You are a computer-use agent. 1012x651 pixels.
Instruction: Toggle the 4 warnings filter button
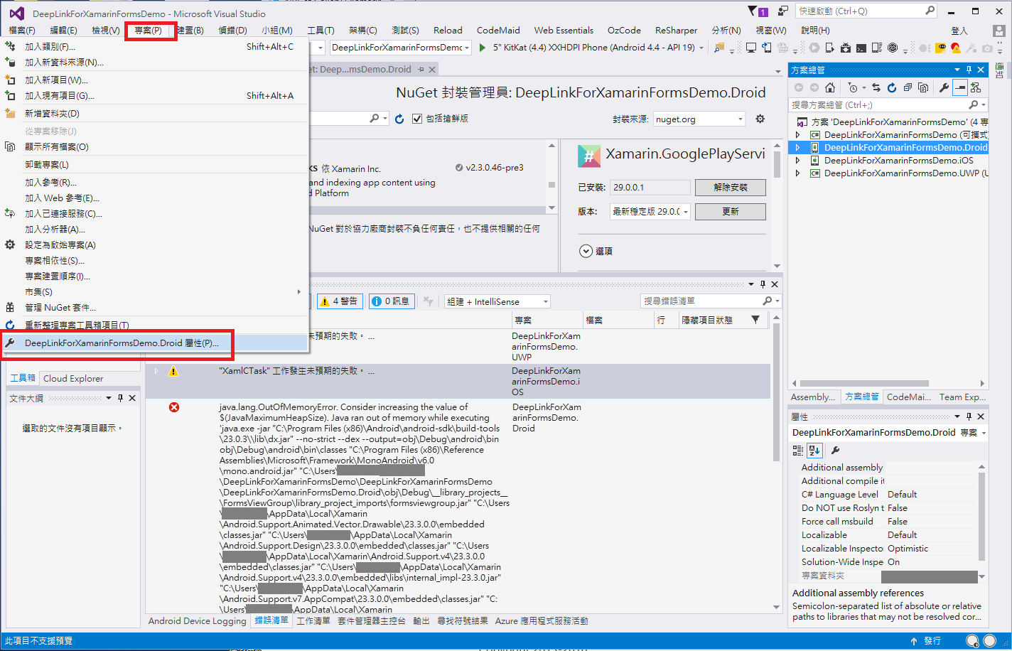340,301
